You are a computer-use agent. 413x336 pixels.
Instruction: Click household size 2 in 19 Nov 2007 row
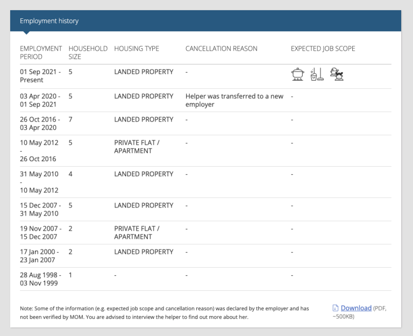click(70, 228)
